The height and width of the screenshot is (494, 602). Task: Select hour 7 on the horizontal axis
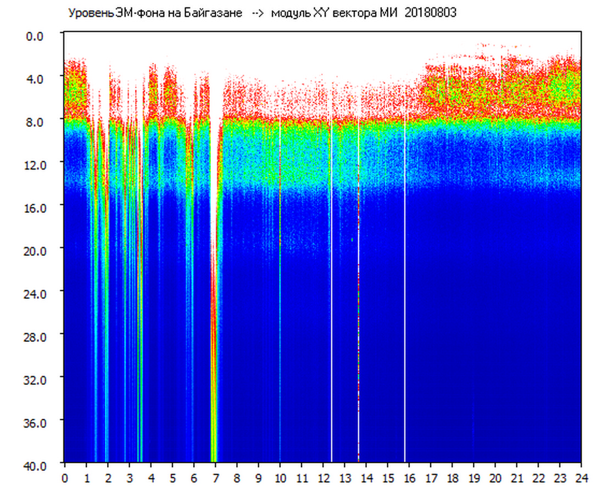click(x=215, y=478)
